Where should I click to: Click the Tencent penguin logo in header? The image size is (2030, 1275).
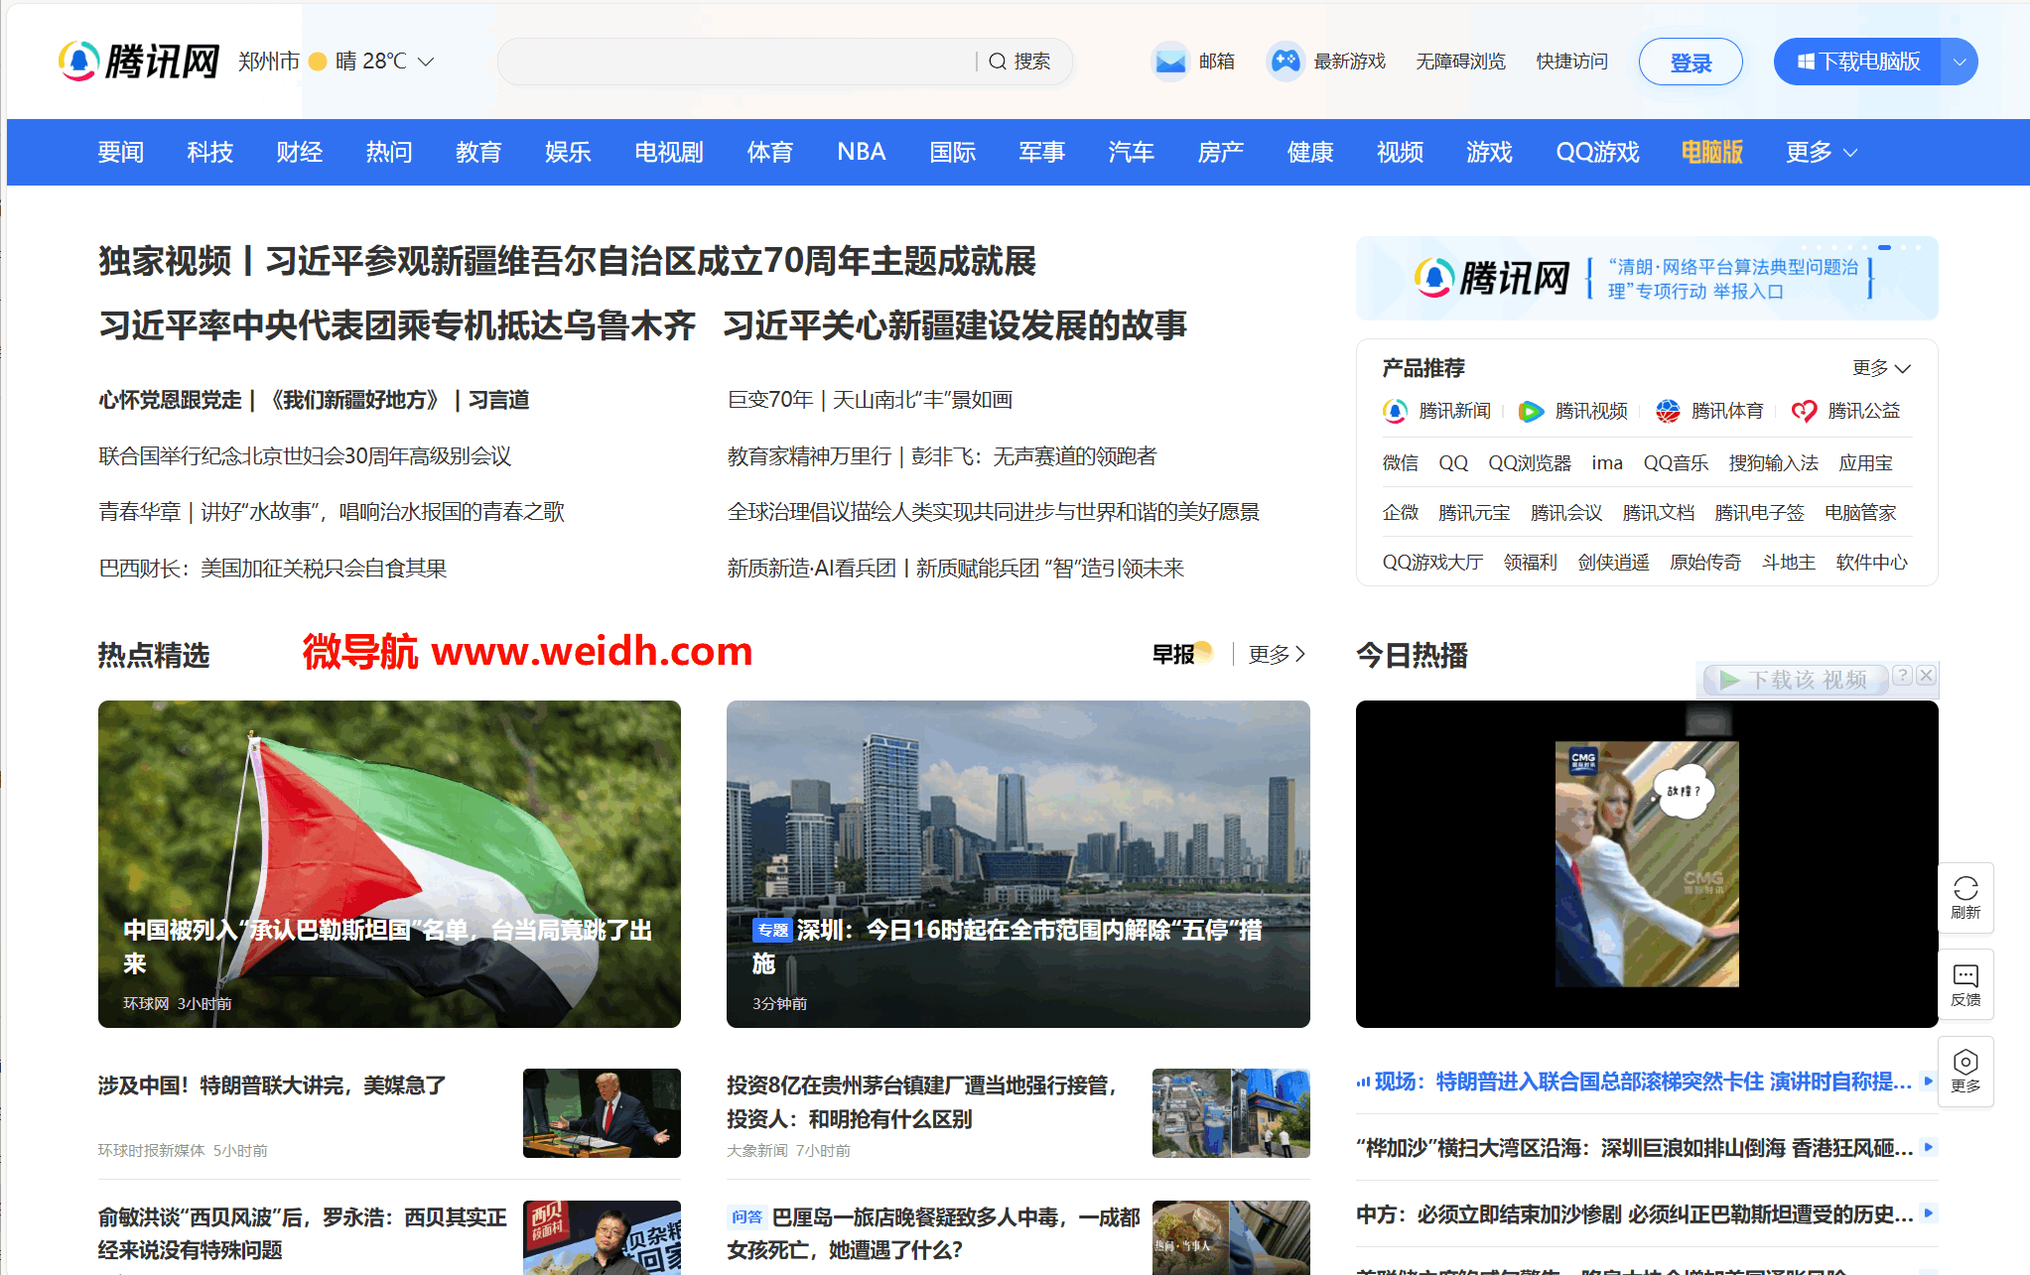[x=79, y=62]
